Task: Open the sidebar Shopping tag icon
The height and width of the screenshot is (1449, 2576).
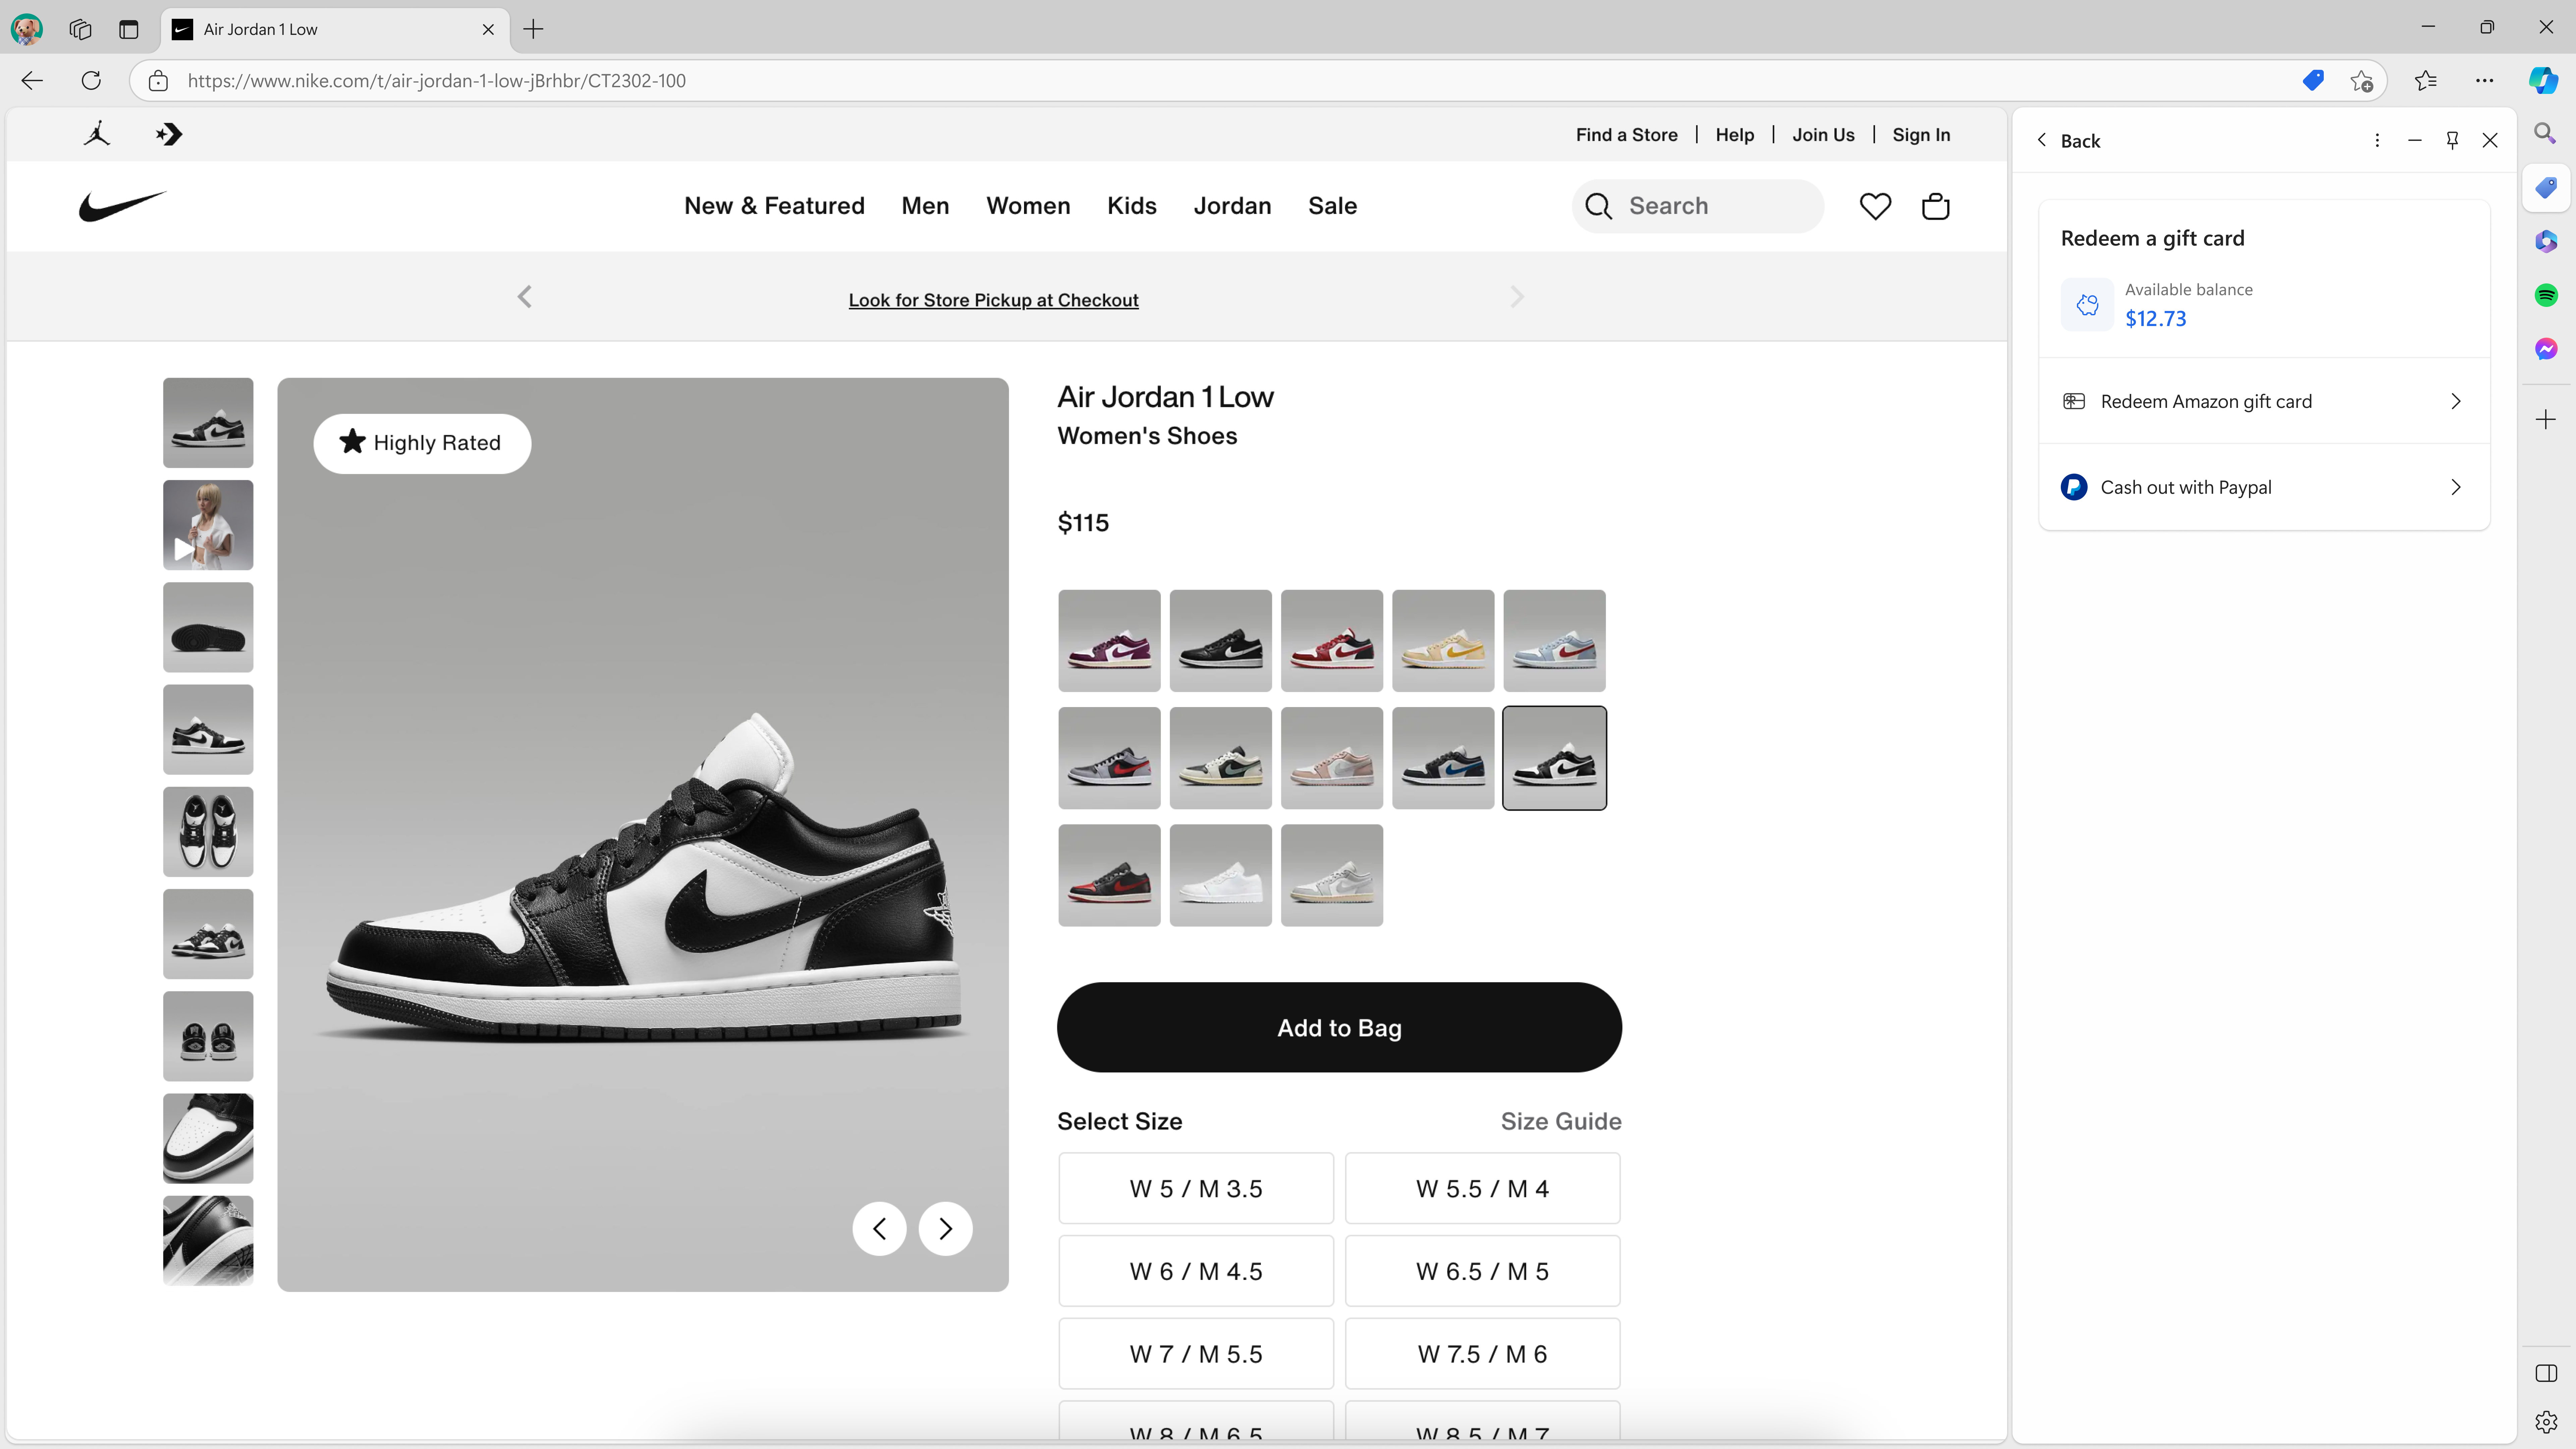Action: coord(2546,188)
